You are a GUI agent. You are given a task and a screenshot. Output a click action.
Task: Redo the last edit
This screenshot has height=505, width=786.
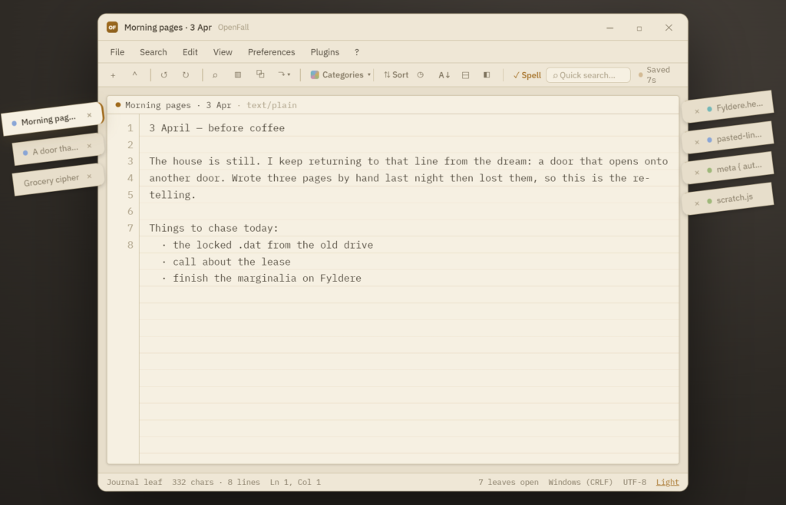186,75
